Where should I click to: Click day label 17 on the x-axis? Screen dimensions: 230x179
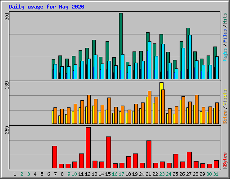(121, 174)
